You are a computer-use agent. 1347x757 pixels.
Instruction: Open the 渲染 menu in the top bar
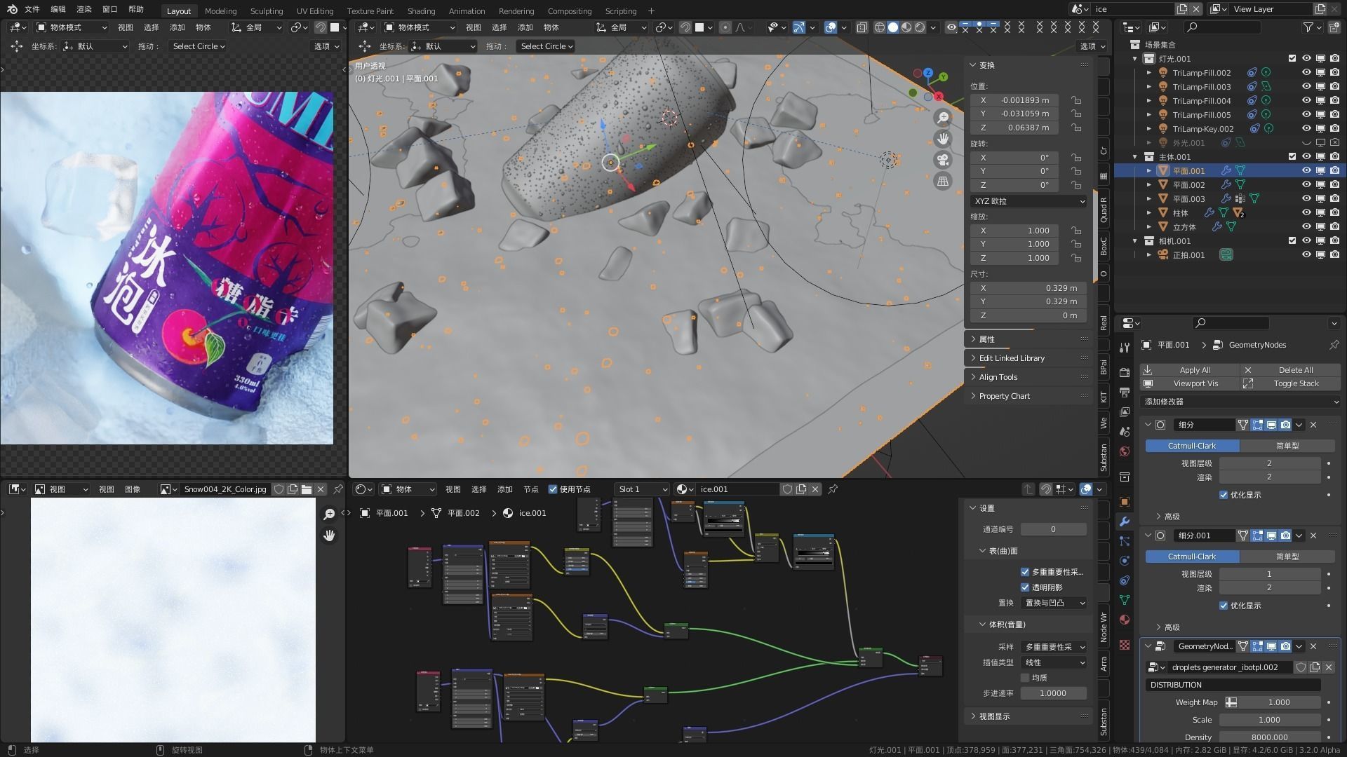[x=83, y=9]
